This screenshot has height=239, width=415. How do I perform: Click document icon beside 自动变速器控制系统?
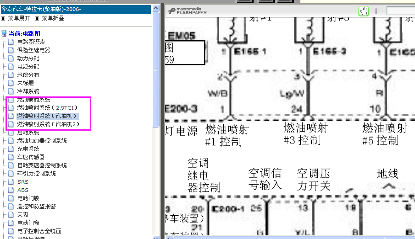coord(11,165)
